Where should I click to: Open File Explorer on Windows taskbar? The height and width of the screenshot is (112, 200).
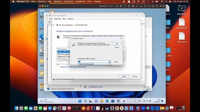[x=102, y=101]
